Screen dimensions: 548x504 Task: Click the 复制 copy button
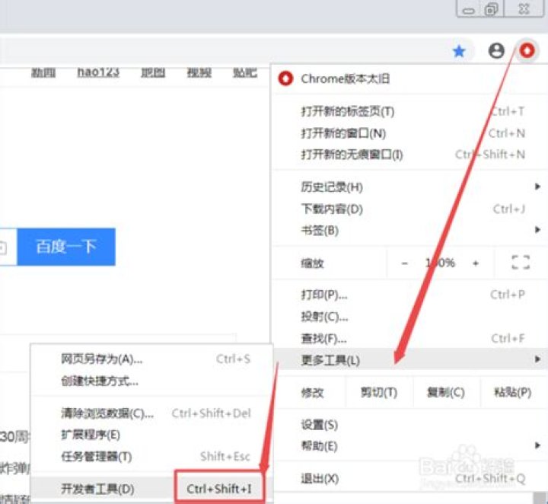click(445, 393)
